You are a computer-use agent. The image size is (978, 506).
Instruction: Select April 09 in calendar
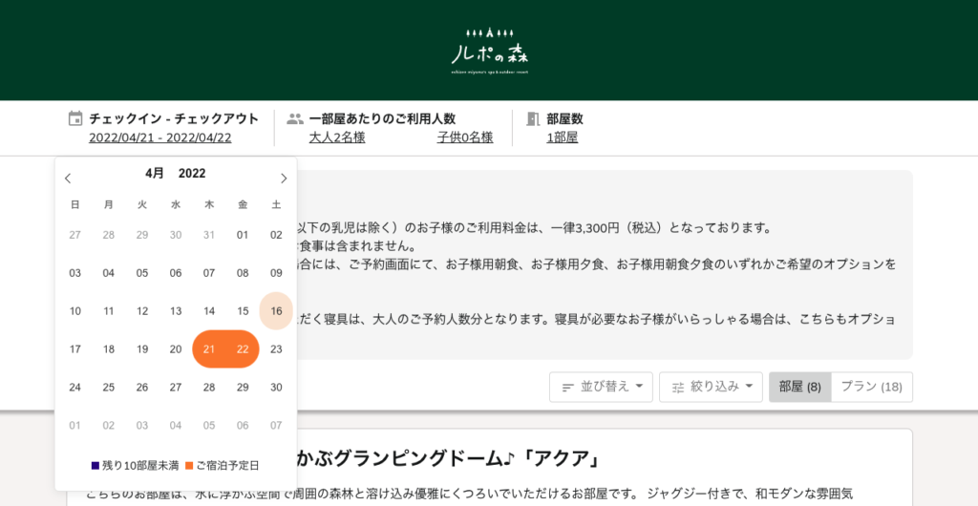pyautogui.click(x=276, y=273)
